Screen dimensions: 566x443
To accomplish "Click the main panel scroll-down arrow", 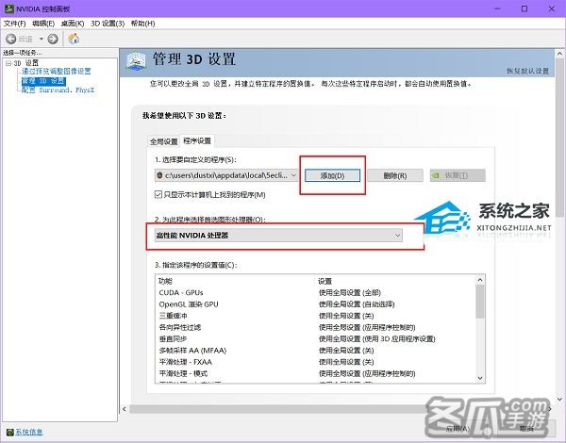I will coord(559,399).
